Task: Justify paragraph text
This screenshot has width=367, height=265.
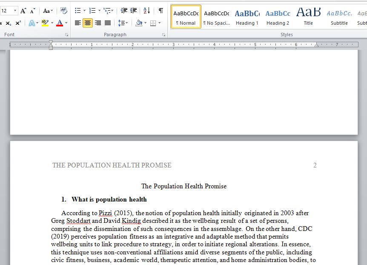Action: click(x=108, y=23)
